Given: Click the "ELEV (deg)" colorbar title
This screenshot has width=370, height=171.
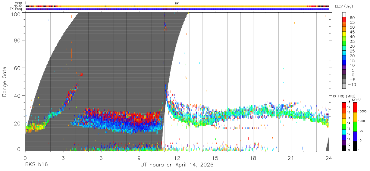Looking at the screenshot, I should pyautogui.click(x=343, y=6).
